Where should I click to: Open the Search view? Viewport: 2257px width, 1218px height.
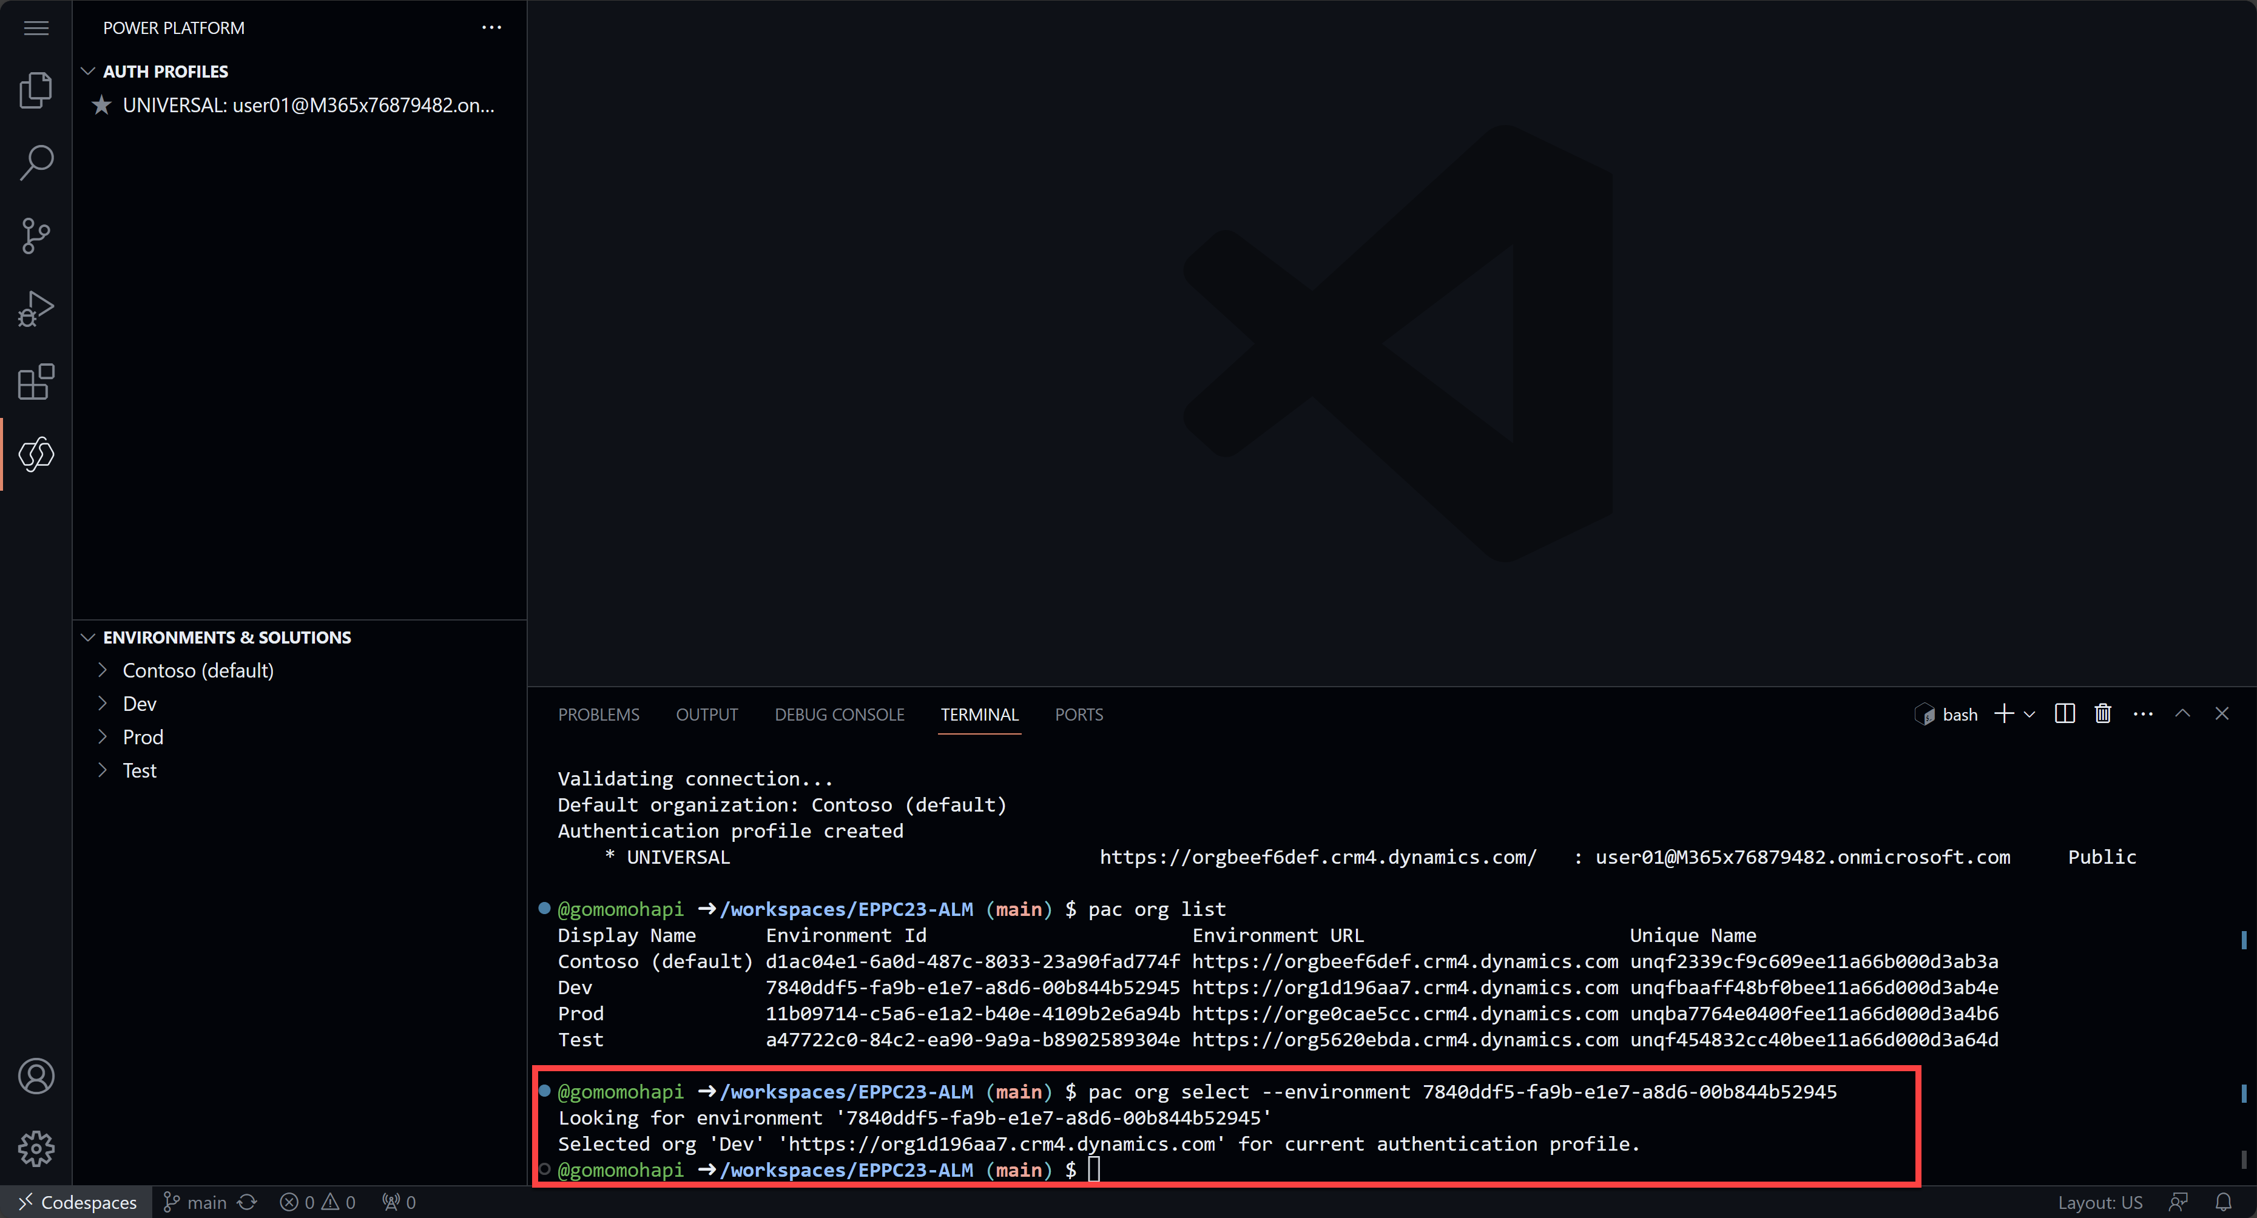click(x=36, y=162)
